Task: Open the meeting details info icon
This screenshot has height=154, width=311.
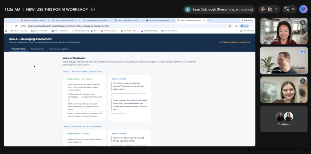Action: click(x=93, y=9)
